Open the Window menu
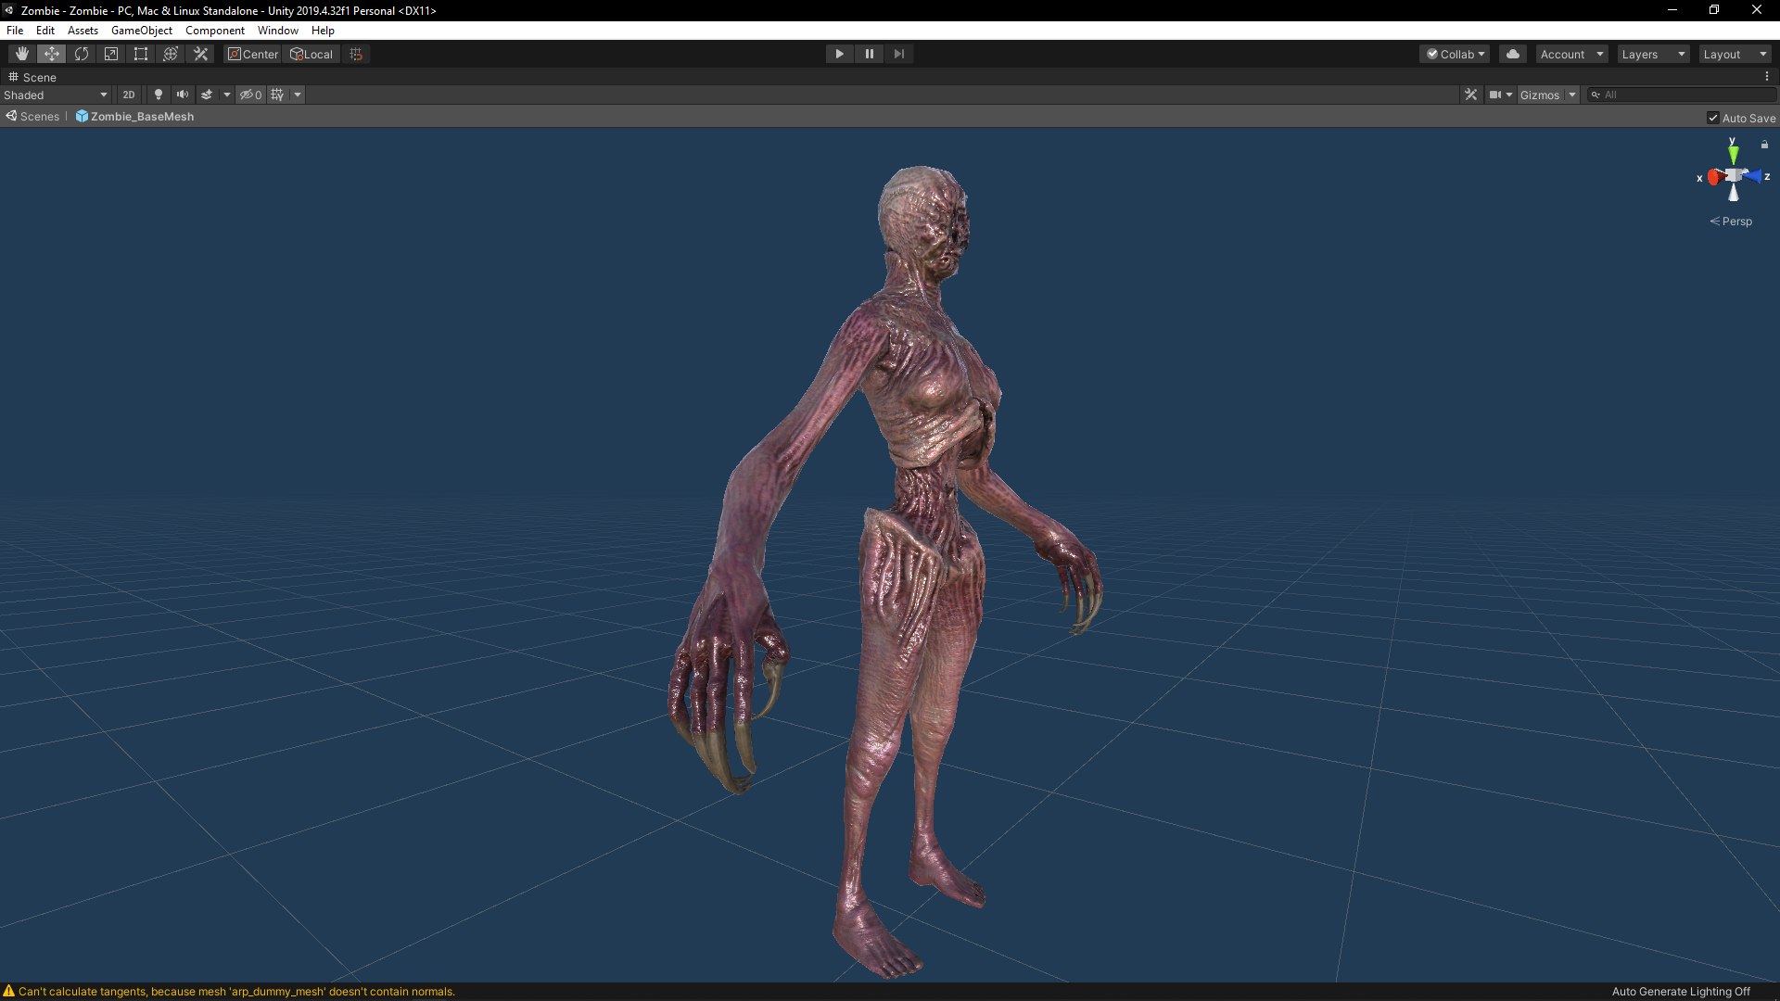1780x1001 pixels. (x=277, y=30)
